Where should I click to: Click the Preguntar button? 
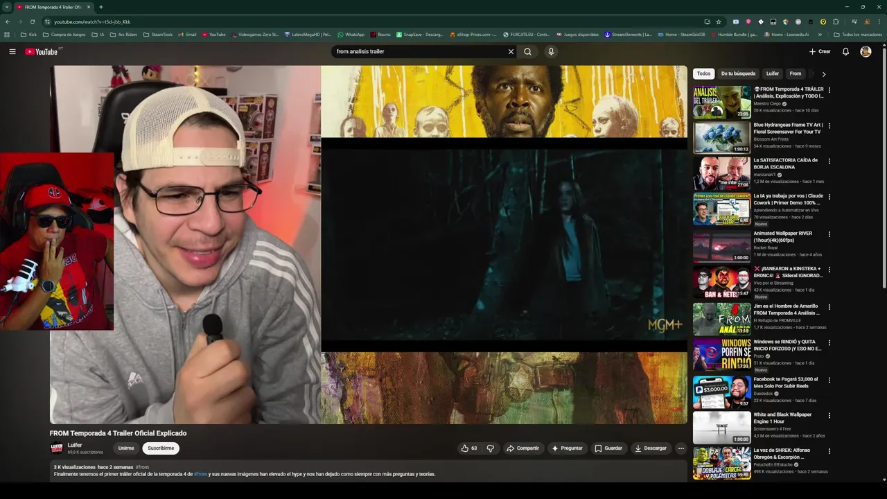click(567, 448)
